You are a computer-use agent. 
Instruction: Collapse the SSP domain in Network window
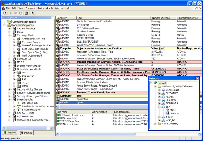point(159,107)
